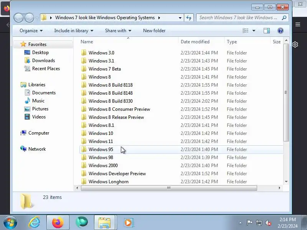This screenshot has width=307, height=230.
Task: Select the Windows 11 folder icon
Action: [x=84, y=141]
